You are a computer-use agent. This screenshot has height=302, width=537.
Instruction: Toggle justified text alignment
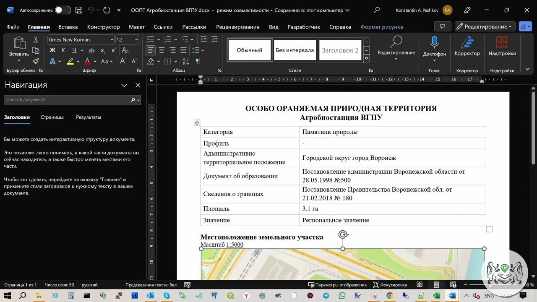[183, 50]
